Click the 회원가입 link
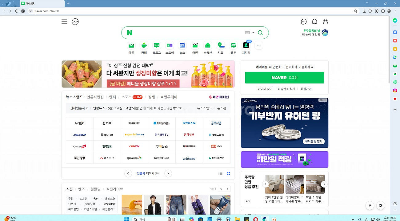Viewport: 400px width, 221px height. click(306, 89)
